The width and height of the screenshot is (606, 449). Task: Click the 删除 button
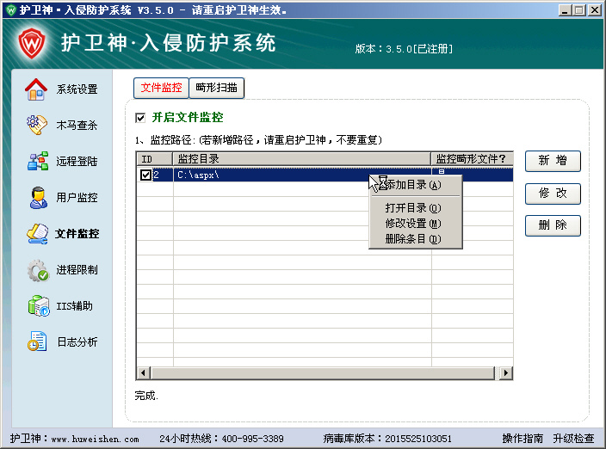(553, 225)
